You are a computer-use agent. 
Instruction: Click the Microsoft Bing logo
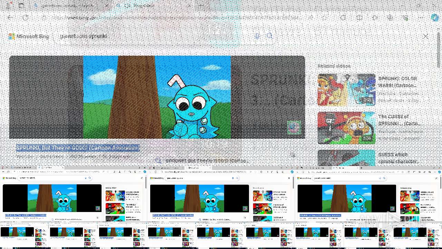click(x=29, y=36)
